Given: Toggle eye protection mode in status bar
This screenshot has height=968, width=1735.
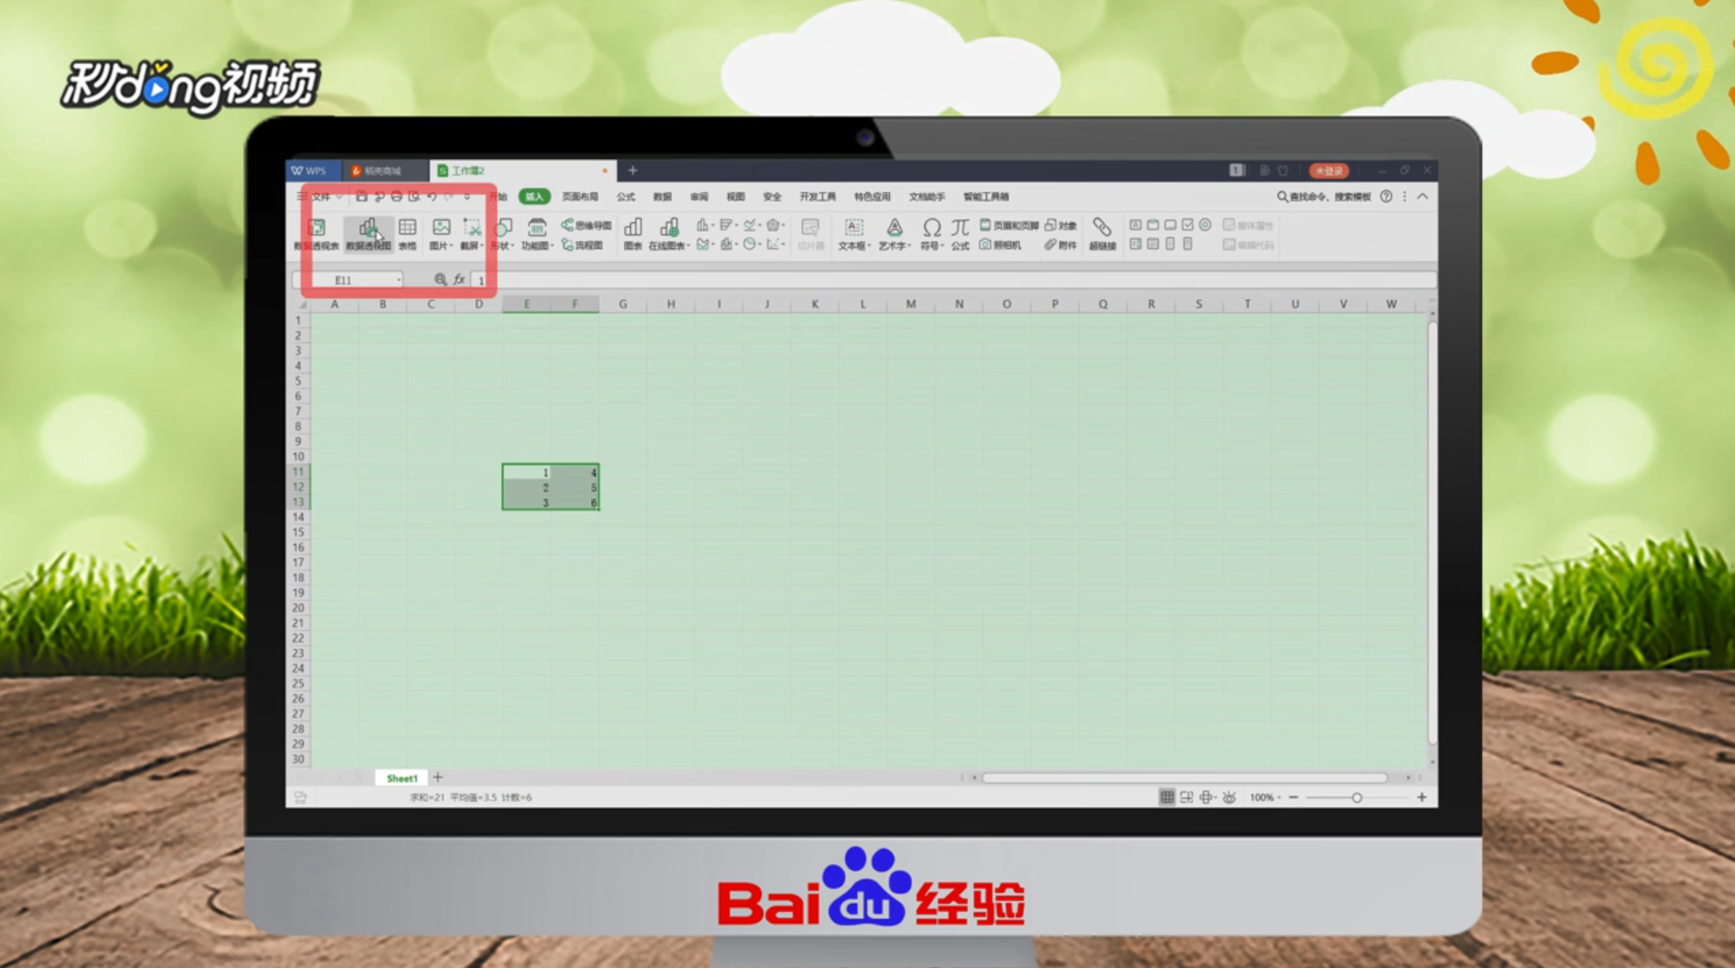Looking at the screenshot, I should click(1229, 798).
